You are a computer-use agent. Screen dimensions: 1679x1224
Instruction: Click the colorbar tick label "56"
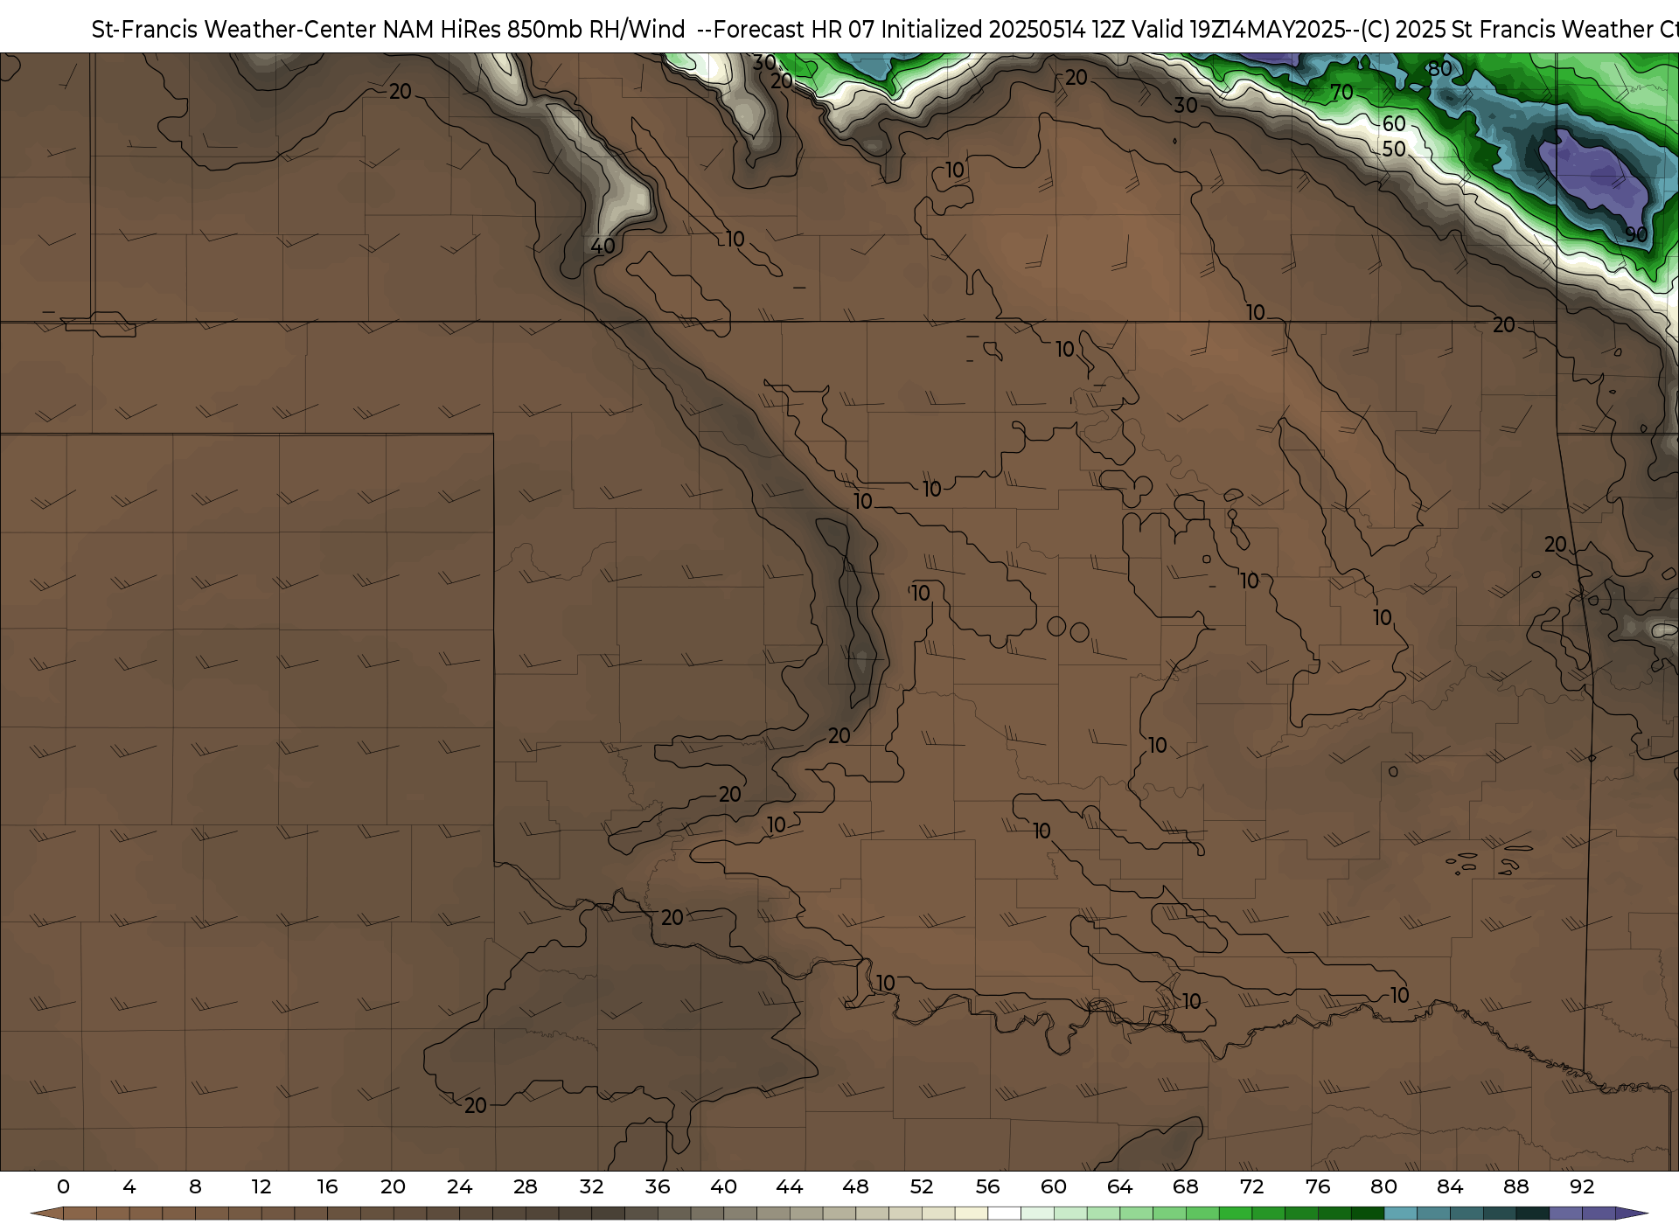coord(987,1186)
